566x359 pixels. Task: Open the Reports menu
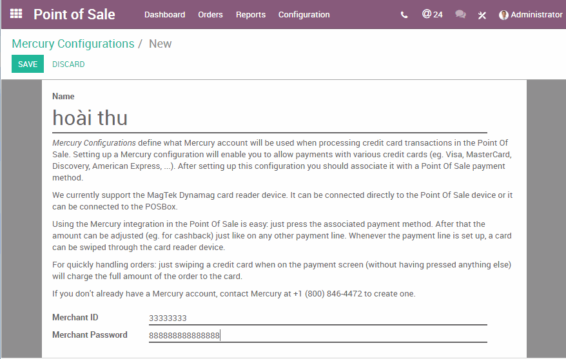(x=251, y=15)
